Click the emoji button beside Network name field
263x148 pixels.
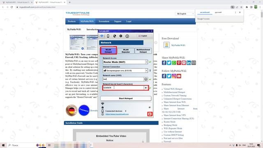[x=146, y=79]
